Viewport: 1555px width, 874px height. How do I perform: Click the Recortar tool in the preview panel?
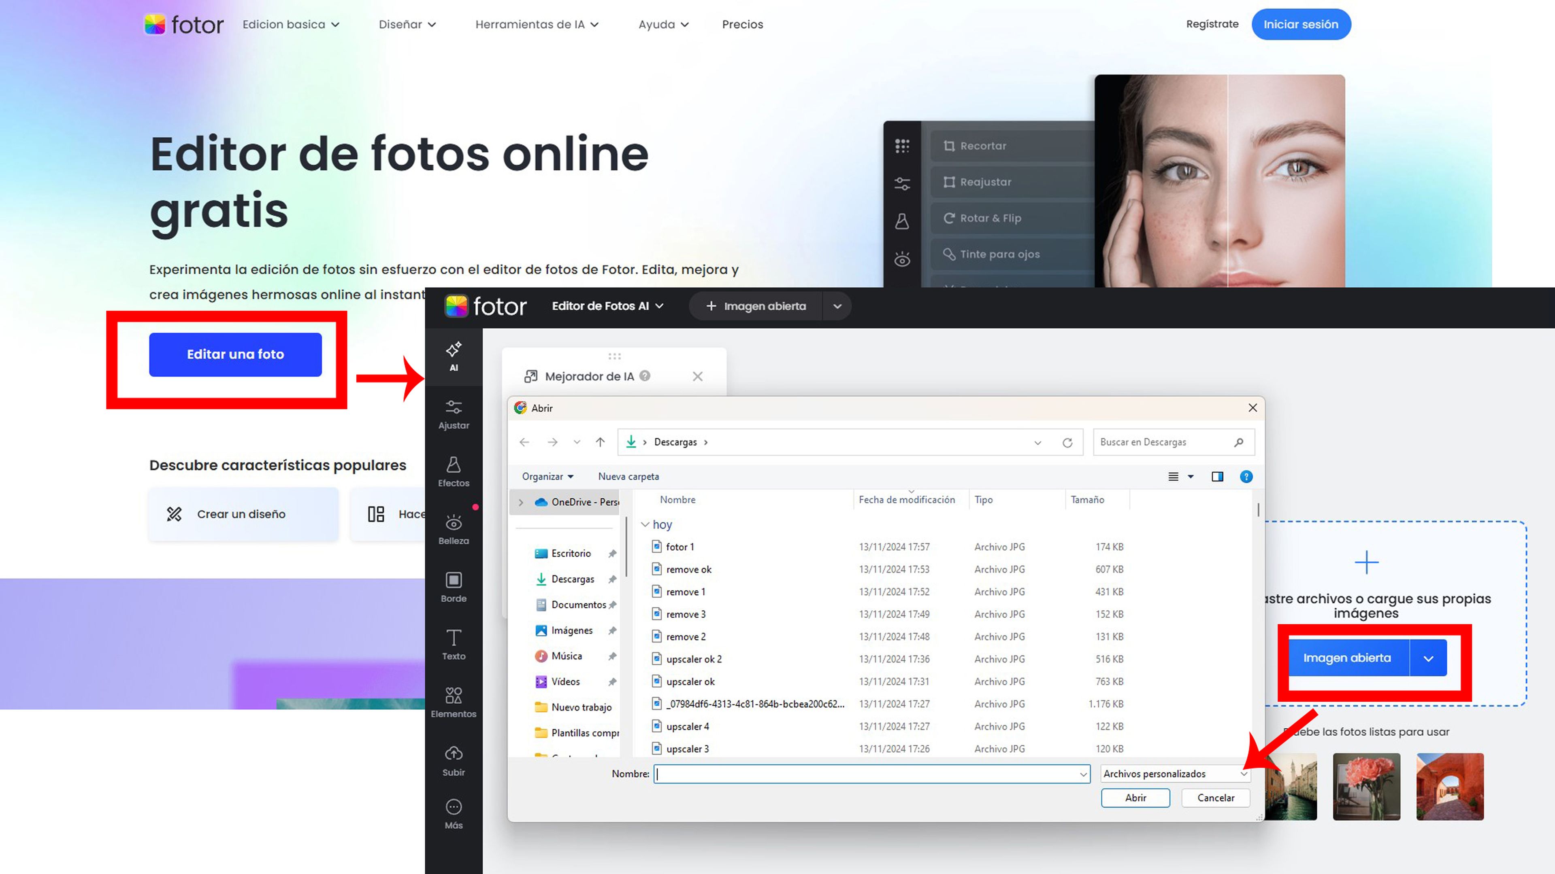tap(1012, 146)
